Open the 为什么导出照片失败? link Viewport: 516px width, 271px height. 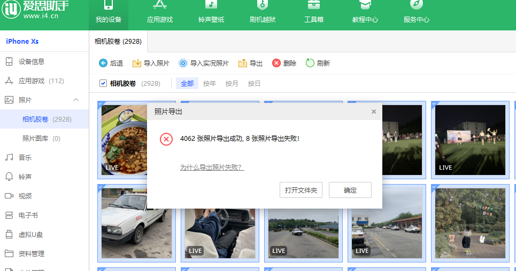[212, 167]
